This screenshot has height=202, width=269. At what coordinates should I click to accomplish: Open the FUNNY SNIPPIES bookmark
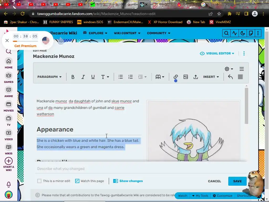tap(58, 22)
